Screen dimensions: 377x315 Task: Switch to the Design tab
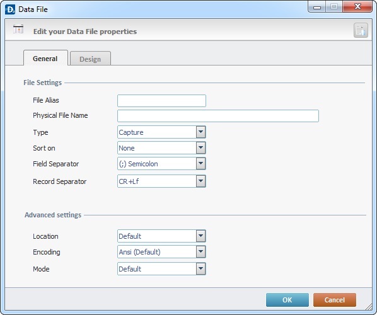[90, 59]
